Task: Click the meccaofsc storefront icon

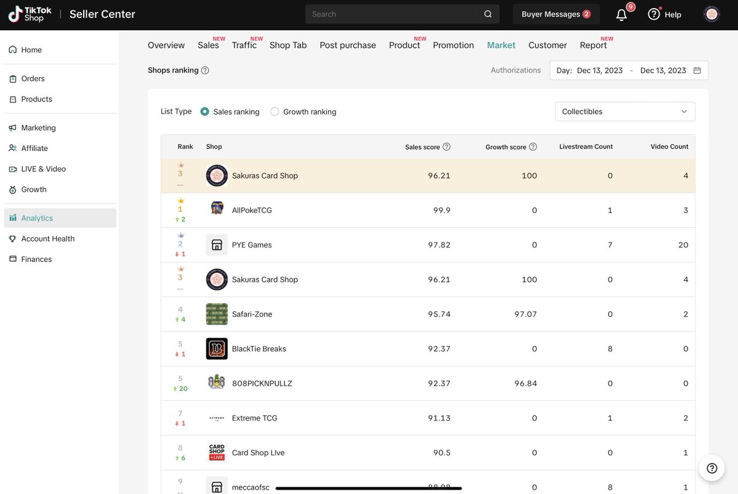Action: (x=217, y=485)
